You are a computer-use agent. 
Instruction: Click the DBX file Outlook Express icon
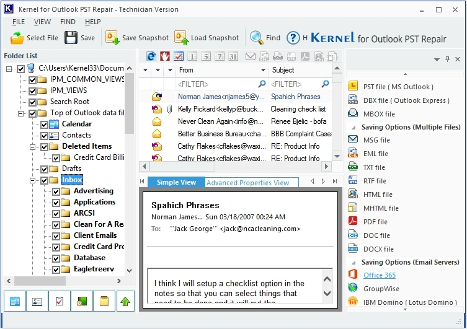coord(353,100)
